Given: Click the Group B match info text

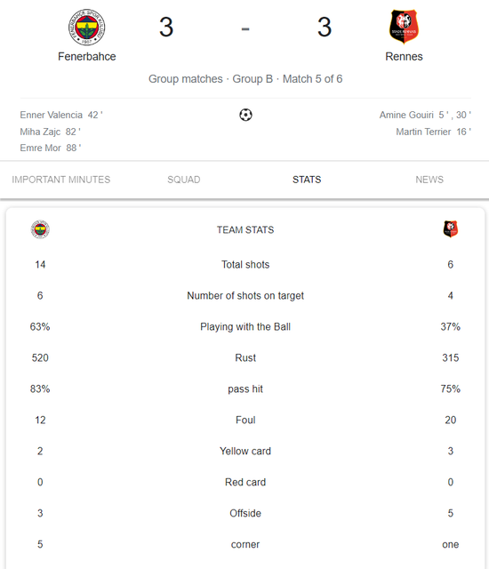Looking at the screenshot, I should pyautogui.click(x=245, y=79).
